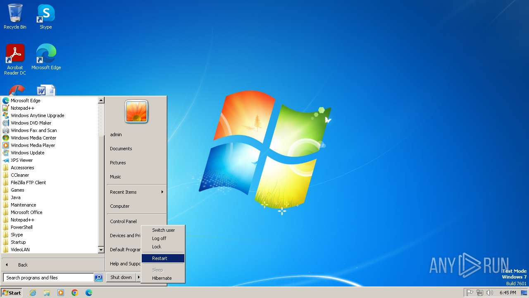
Task: Open Microsoft Edge desktop shortcut
Action: pos(46,57)
